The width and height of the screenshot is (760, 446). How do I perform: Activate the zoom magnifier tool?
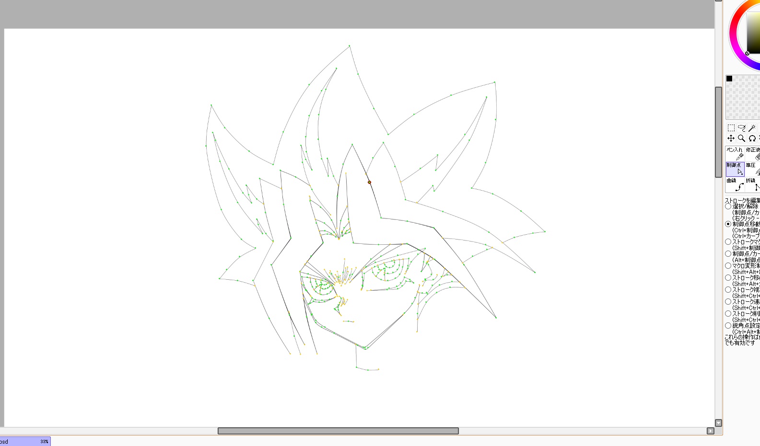(741, 138)
